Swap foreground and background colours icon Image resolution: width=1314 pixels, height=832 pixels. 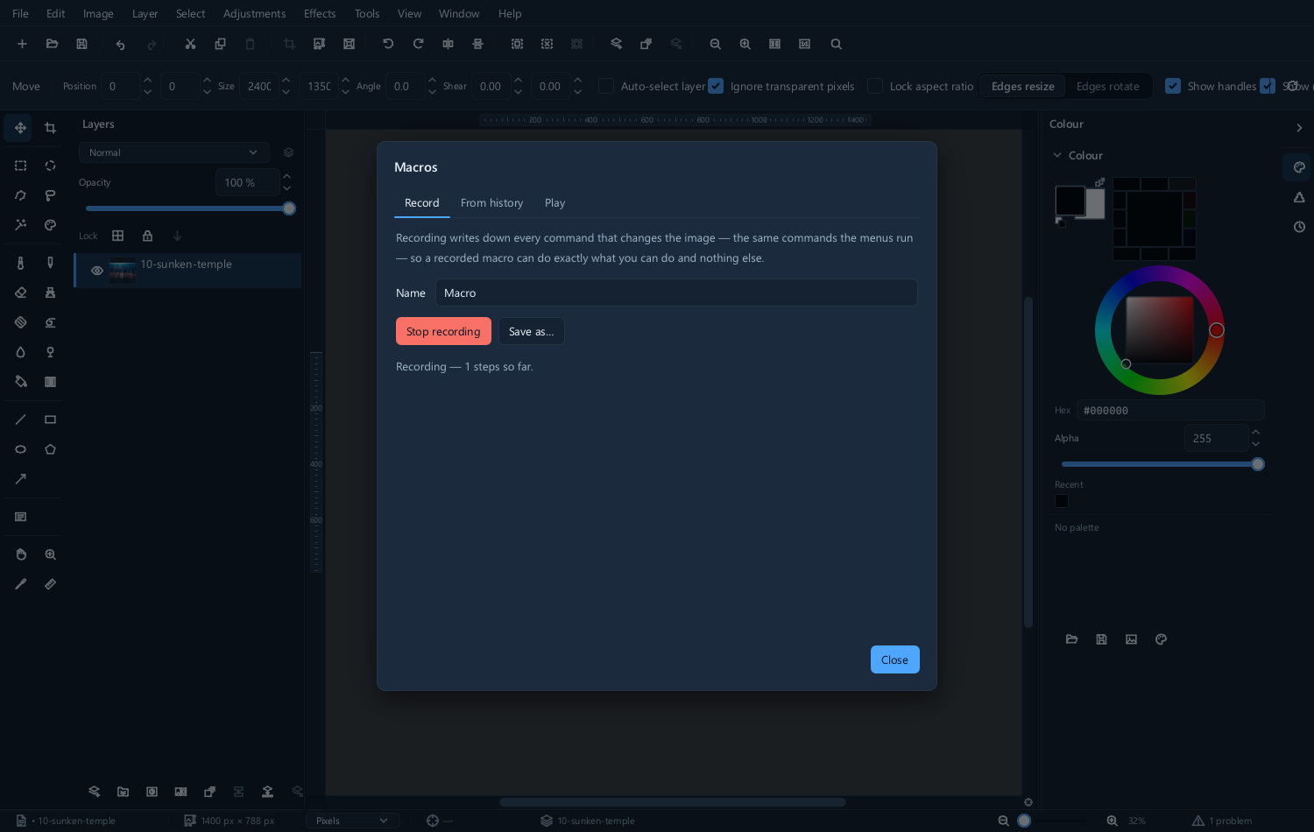[1099, 182]
